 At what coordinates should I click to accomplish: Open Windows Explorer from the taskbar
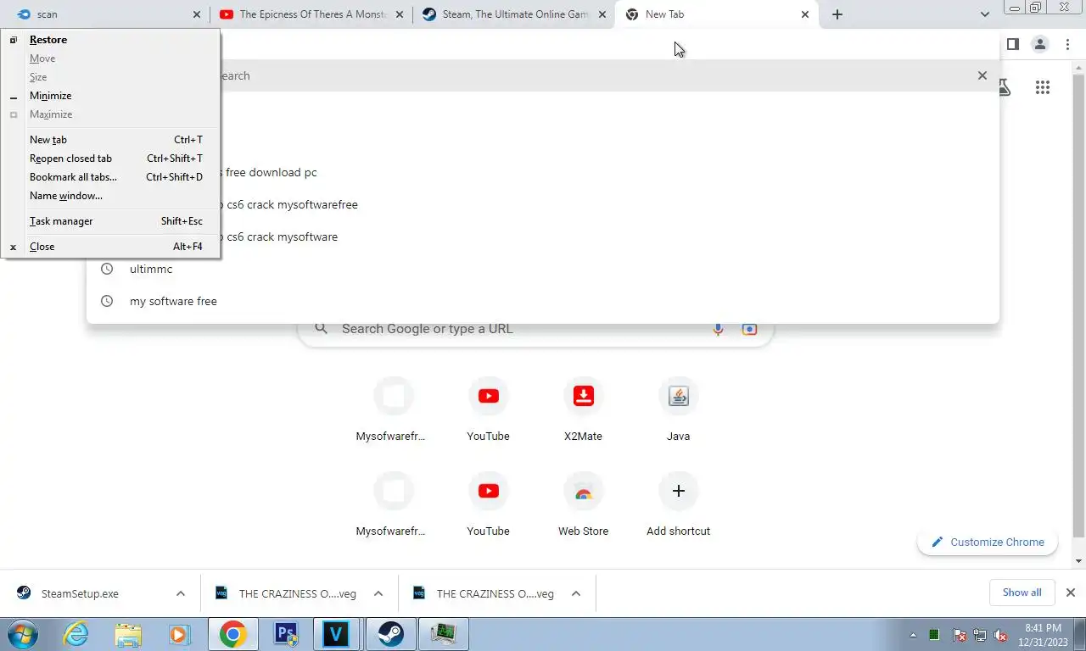tap(128, 634)
